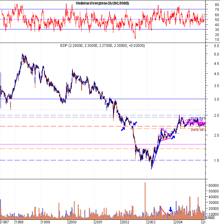
Task: Select the overlapping indicator title at top
Action: tap(102, 3)
